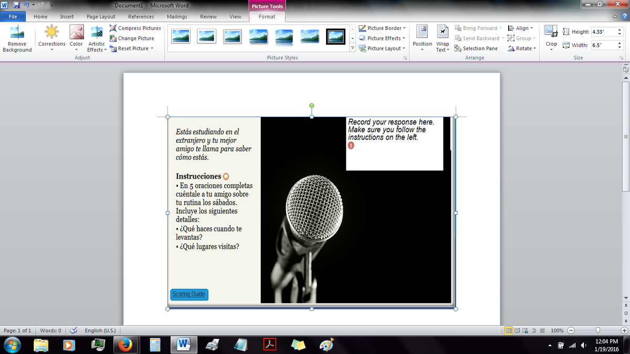630x354 pixels.
Task: Select the first picture style thumbnail
Action: click(x=181, y=36)
